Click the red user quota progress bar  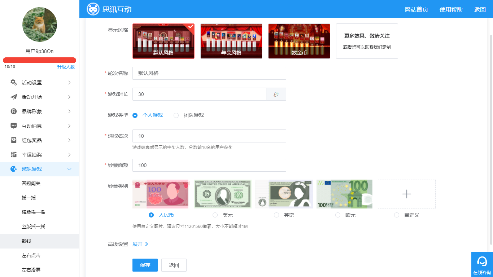point(40,60)
